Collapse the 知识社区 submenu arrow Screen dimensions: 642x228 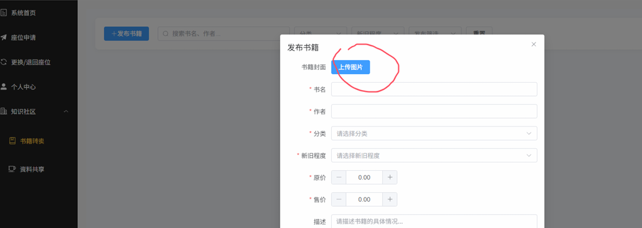66,111
